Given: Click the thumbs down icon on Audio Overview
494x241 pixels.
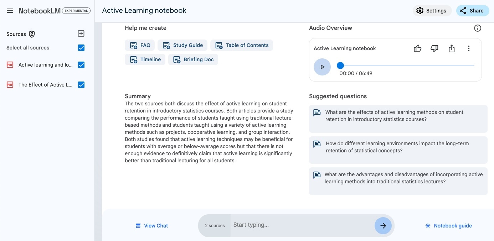Looking at the screenshot, I should [434, 48].
